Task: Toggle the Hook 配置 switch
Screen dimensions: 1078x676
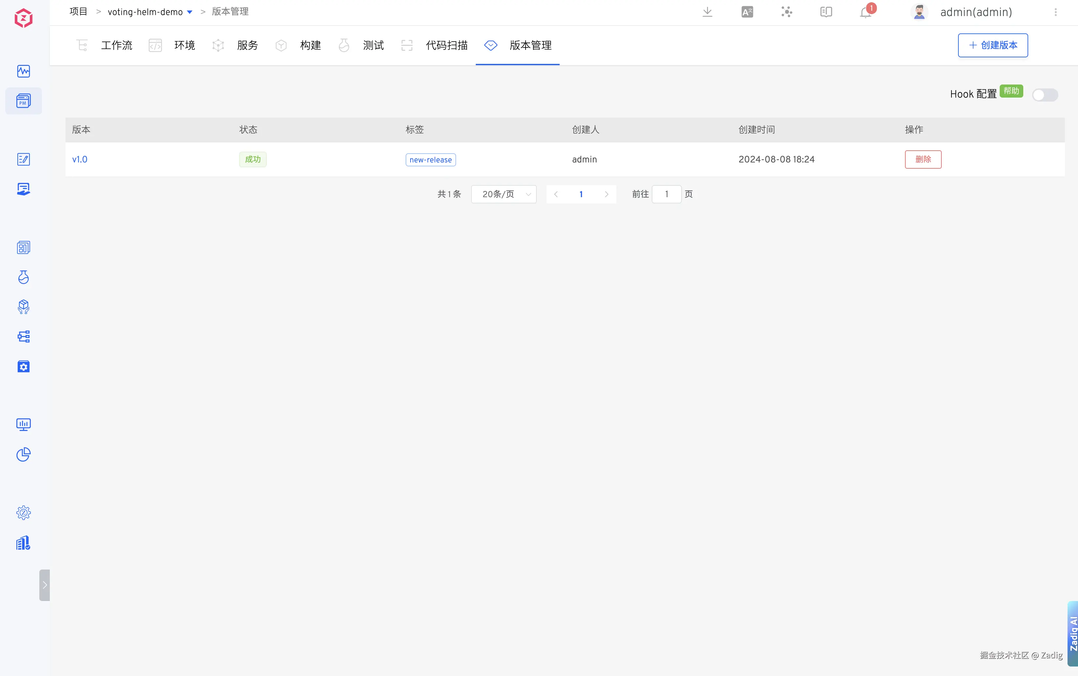Action: coord(1045,95)
